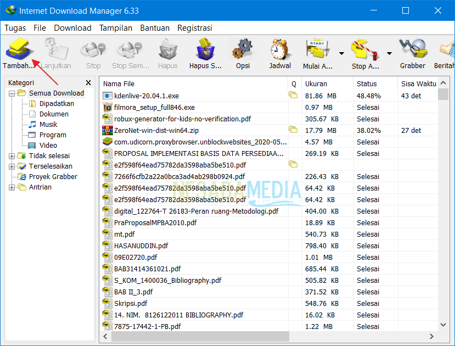Click the Hapus Selesai toolbar icon
Image resolution: width=455 pixels, height=346 pixels.
205,49
